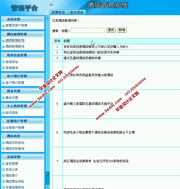Click the star icon beside 注册用户管理 header
Viewport: 180px width, 189px height.
[x=4, y=121]
